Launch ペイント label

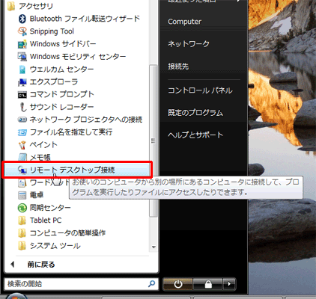pyautogui.click(x=43, y=145)
